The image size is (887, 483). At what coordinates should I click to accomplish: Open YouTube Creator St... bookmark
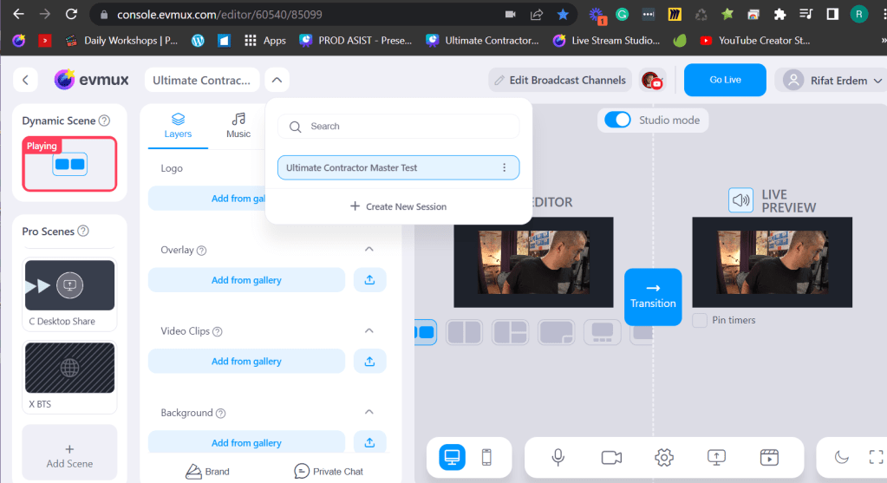(x=754, y=41)
